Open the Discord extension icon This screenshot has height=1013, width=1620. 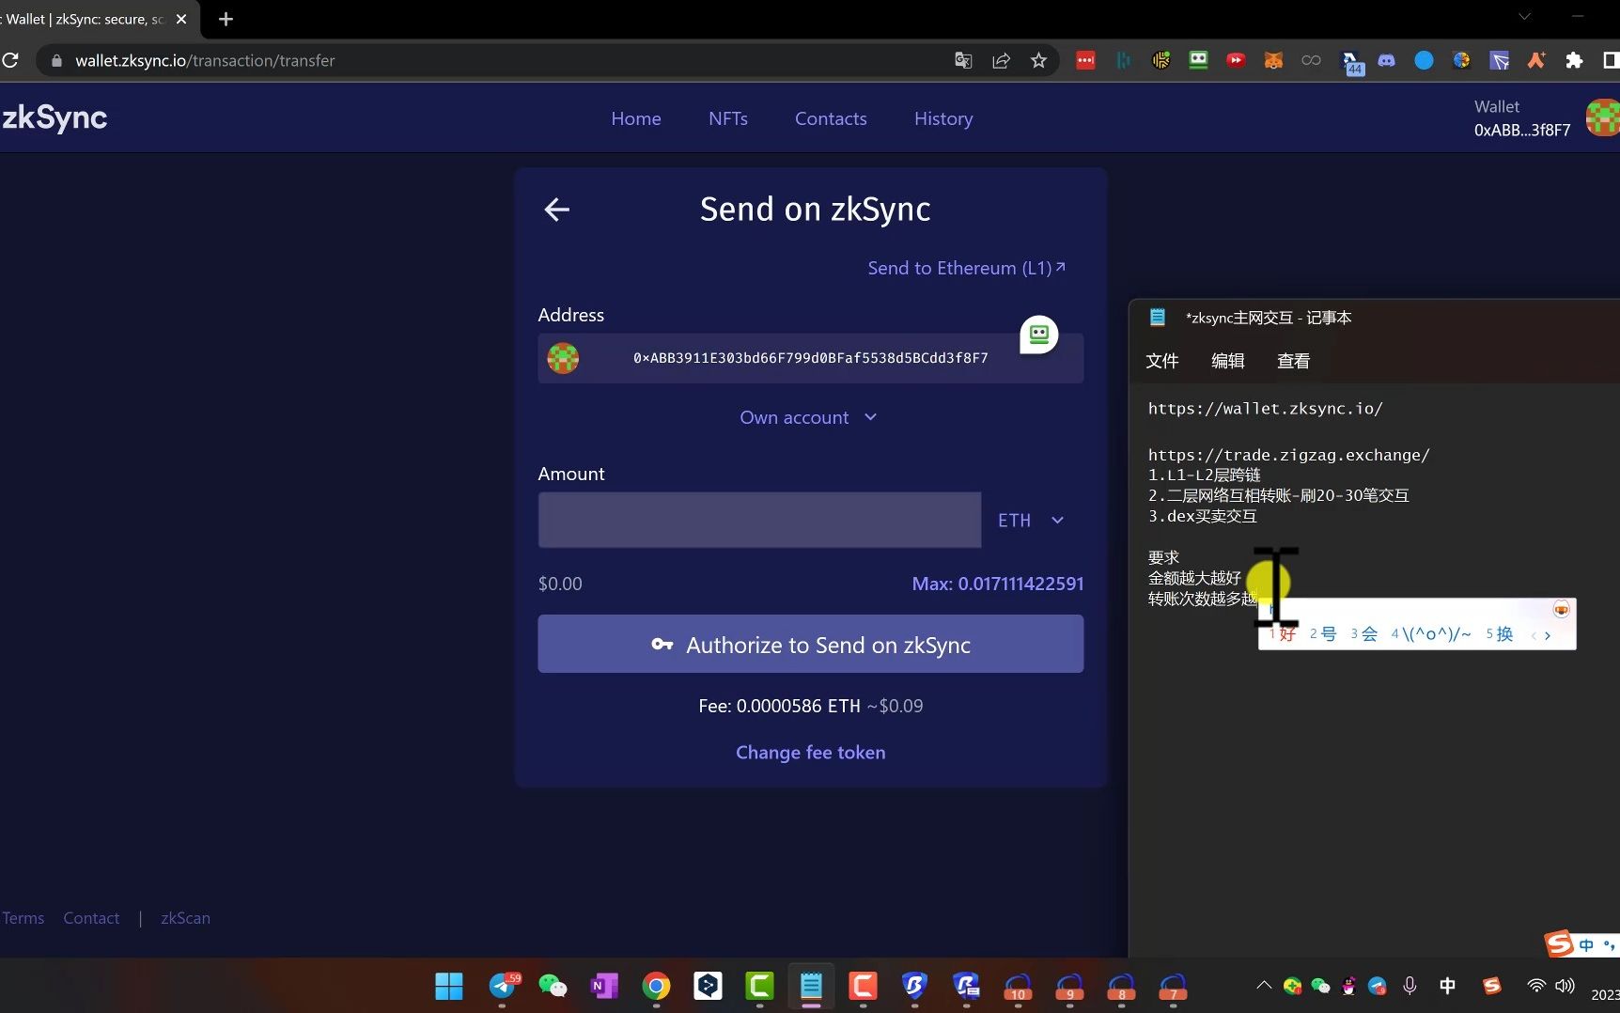point(1386,60)
